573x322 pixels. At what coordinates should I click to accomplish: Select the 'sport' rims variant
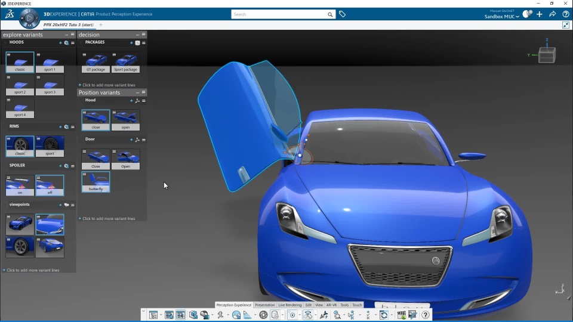coord(50,146)
